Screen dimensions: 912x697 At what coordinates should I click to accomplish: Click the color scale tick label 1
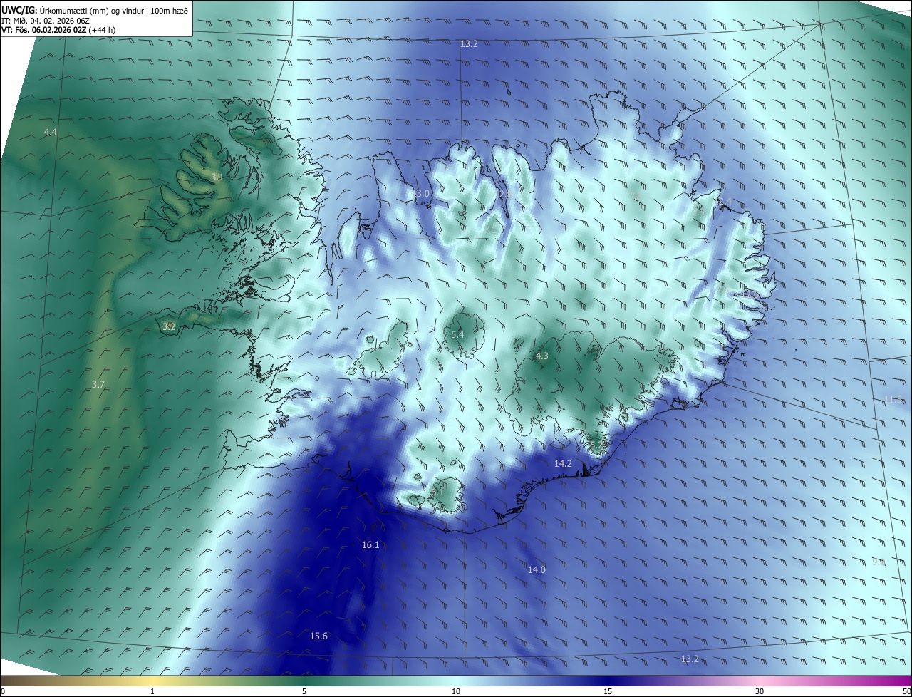pos(152,691)
